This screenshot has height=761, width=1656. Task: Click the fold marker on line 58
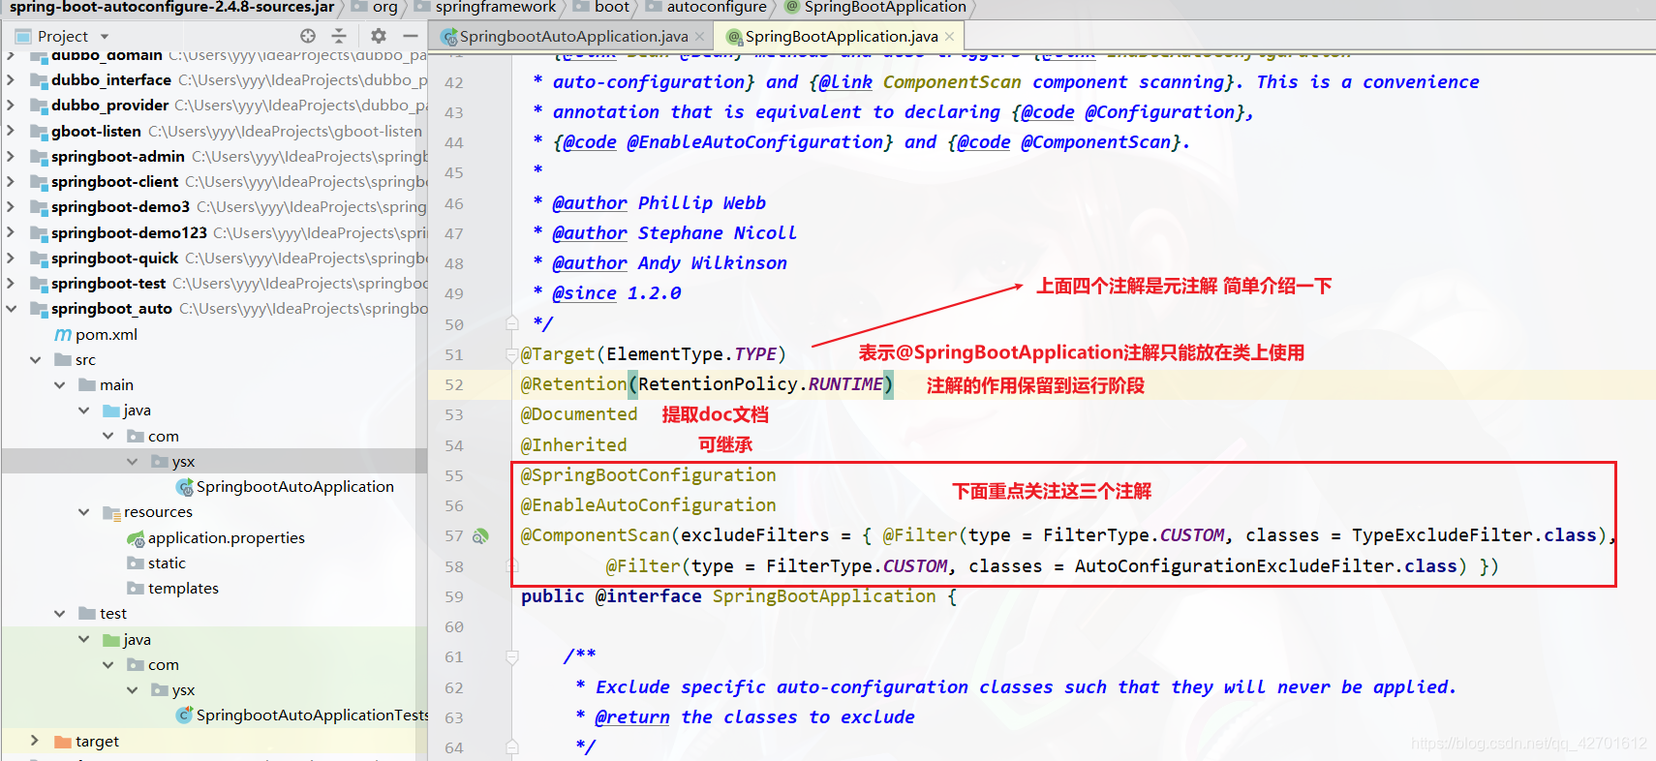point(512,565)
